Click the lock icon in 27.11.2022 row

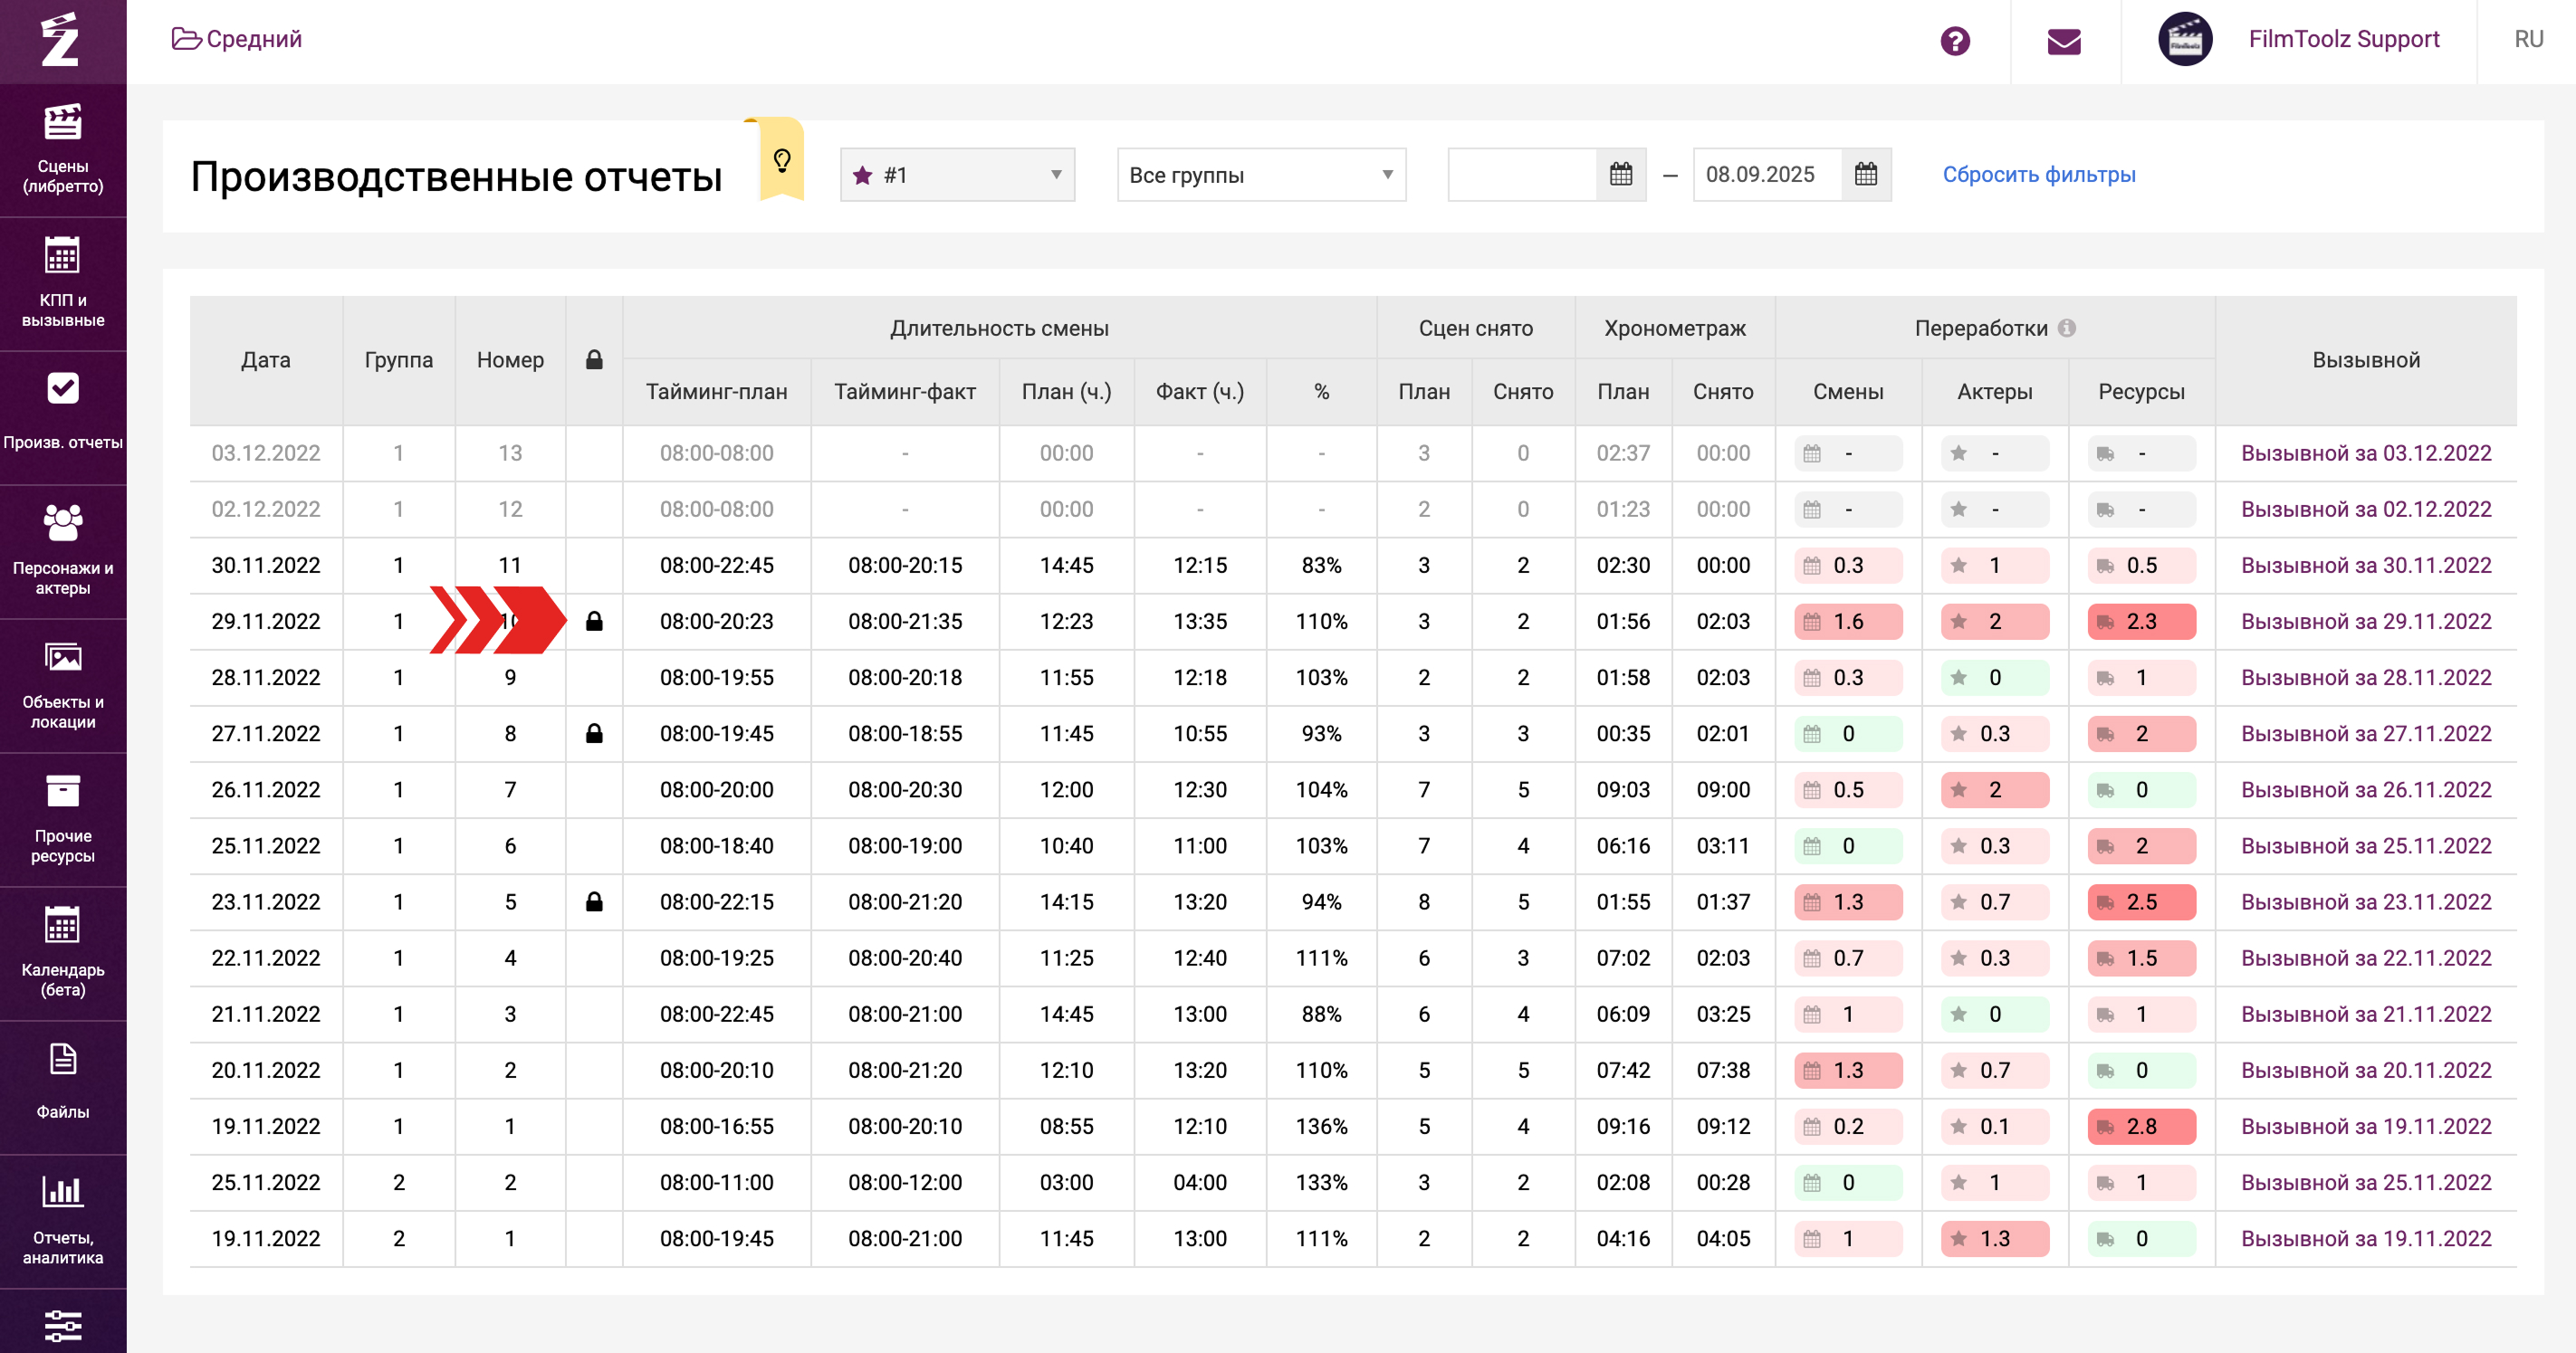click(594, 733)
